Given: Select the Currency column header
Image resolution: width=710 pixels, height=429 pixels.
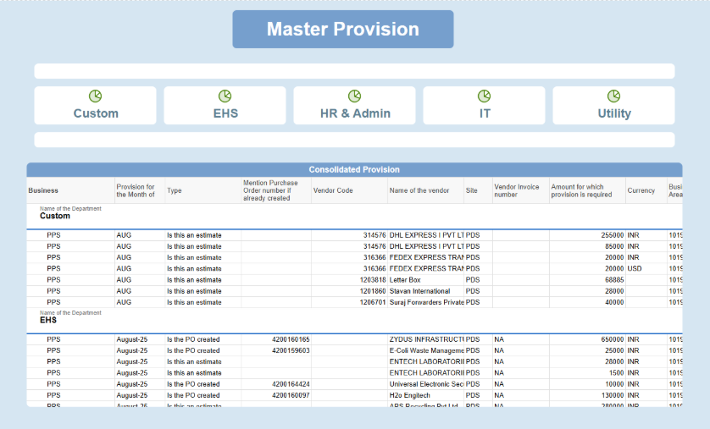Looking at the screenshot, I should (x=641, y=190).
